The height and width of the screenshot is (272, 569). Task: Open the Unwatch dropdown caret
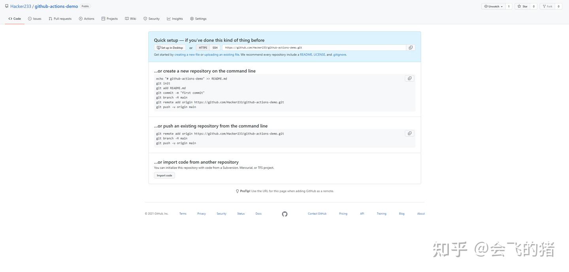502,6
